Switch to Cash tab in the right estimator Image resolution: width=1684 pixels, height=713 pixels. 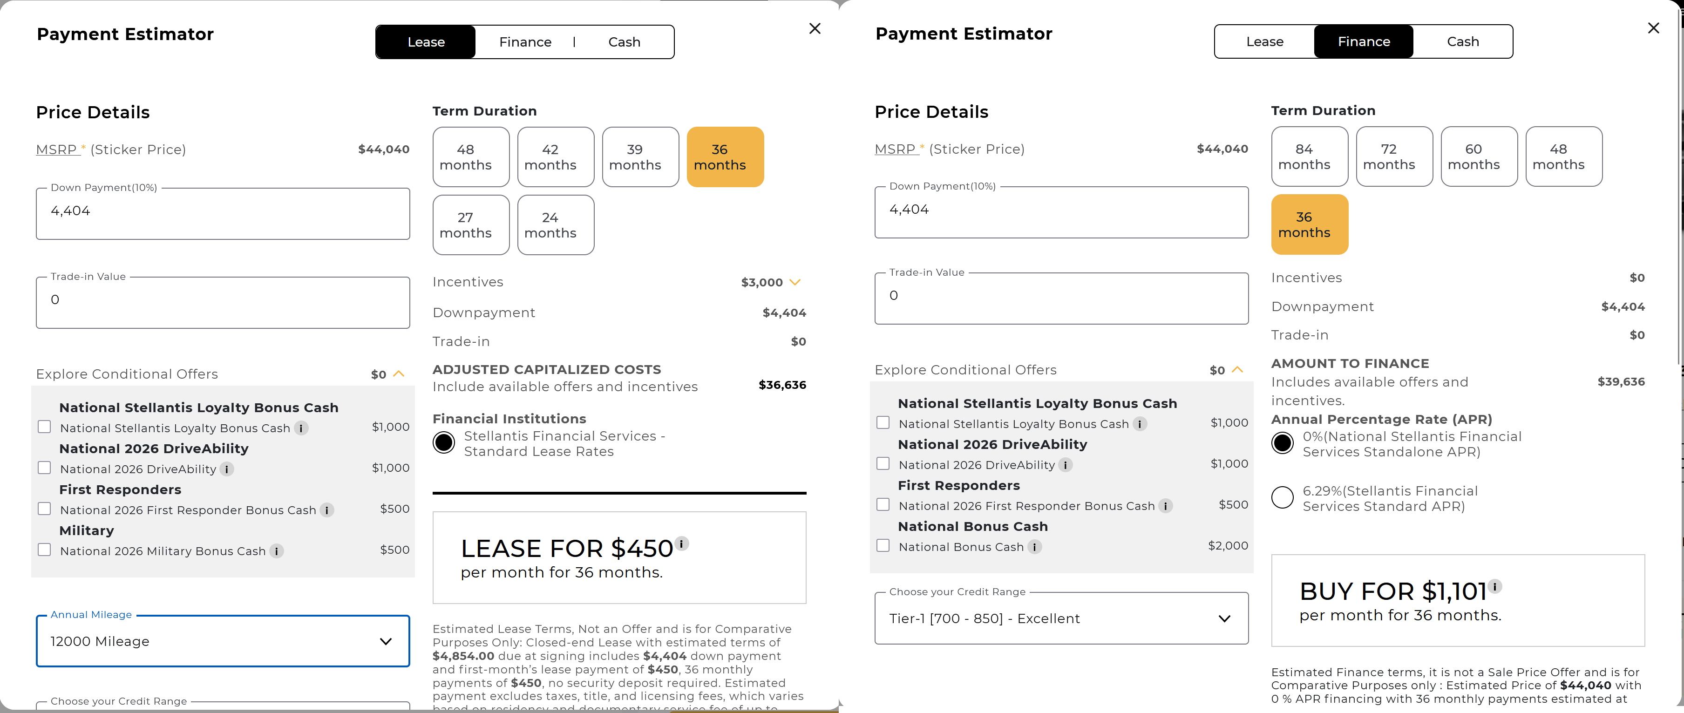(x=1463, y=41)
